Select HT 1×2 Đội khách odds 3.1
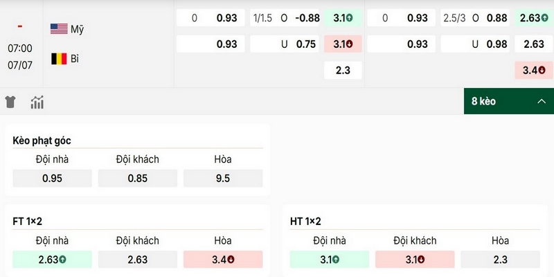The width and height of the screenshot is (554, 277). 415,260
